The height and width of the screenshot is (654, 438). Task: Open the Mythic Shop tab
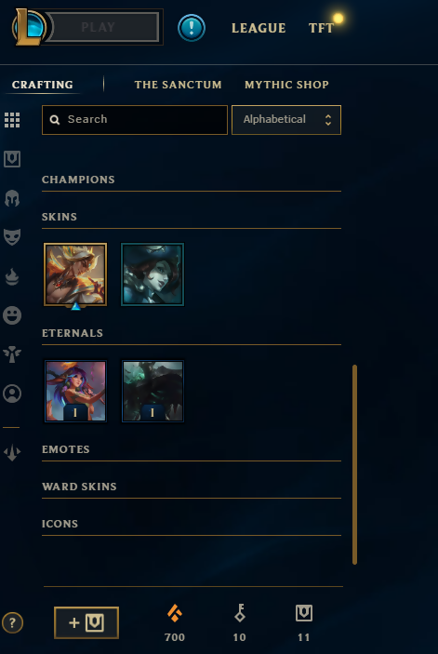point(286,85)
